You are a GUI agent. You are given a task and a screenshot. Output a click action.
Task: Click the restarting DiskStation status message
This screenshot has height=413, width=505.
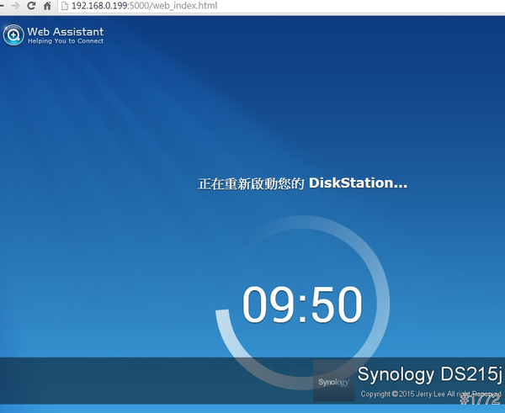302,183
